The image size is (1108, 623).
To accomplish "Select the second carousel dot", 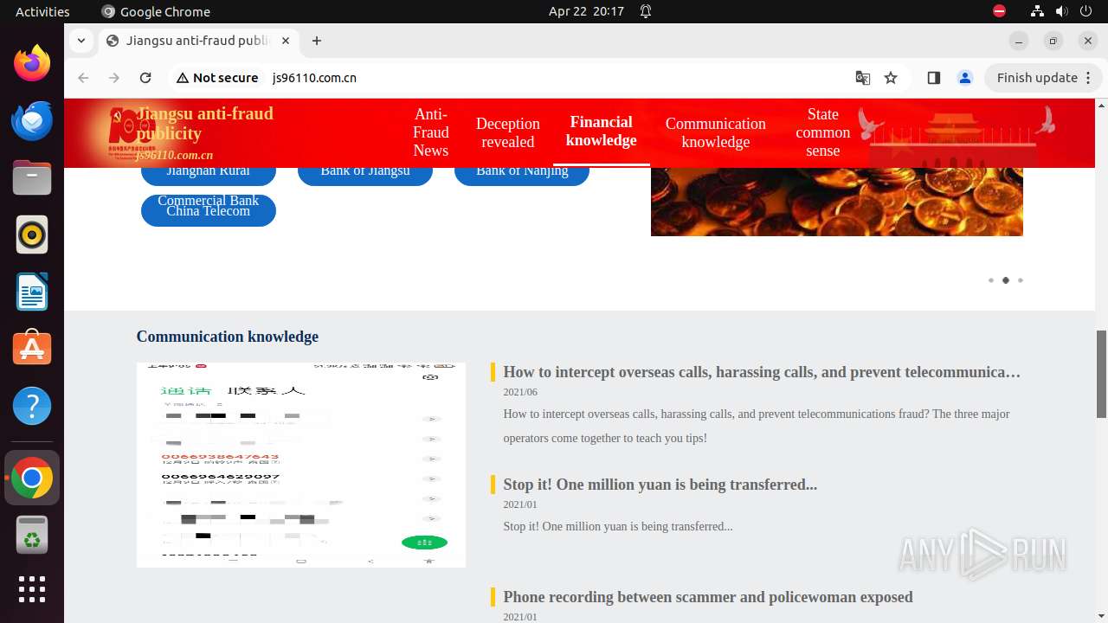I will click(1006, 280).
